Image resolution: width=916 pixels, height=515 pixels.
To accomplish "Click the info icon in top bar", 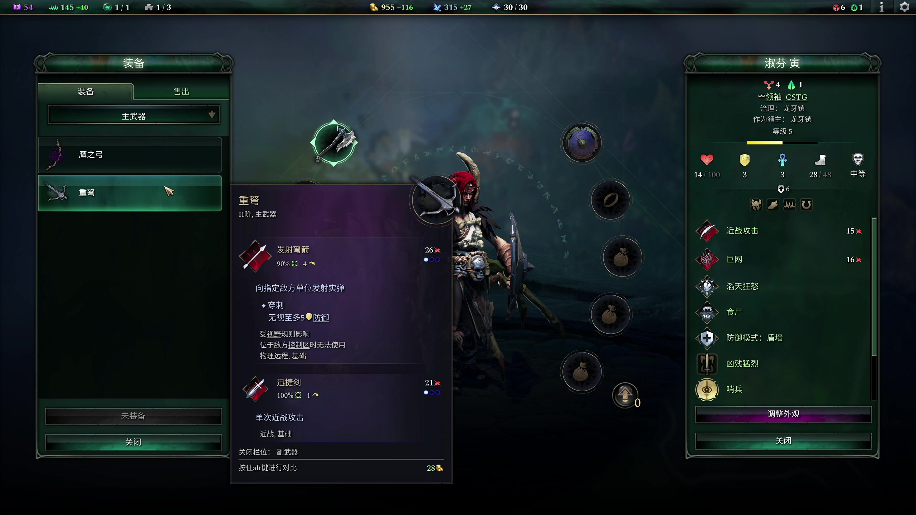I will [x=881, y=7].
